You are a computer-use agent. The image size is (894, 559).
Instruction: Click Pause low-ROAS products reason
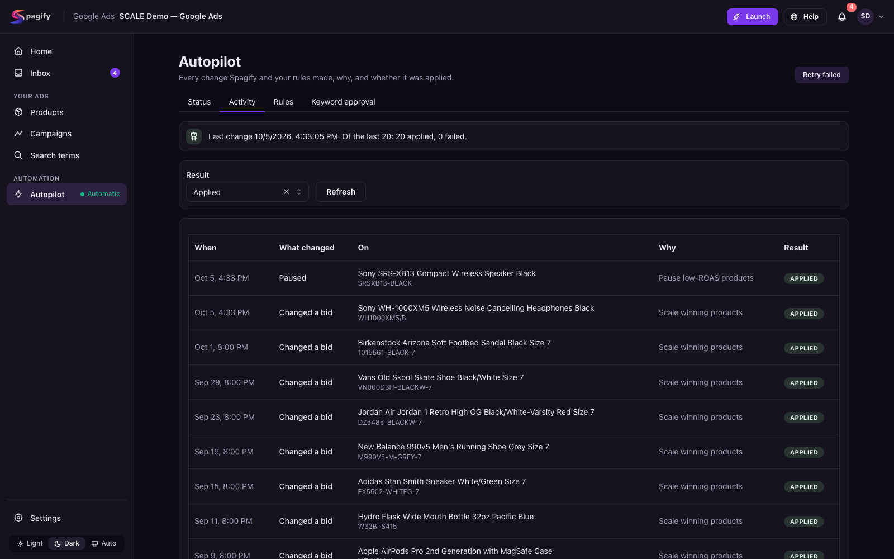pyautogui.click(x=706, y=278)
